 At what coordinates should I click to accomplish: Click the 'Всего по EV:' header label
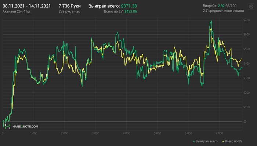pos(114,11)
